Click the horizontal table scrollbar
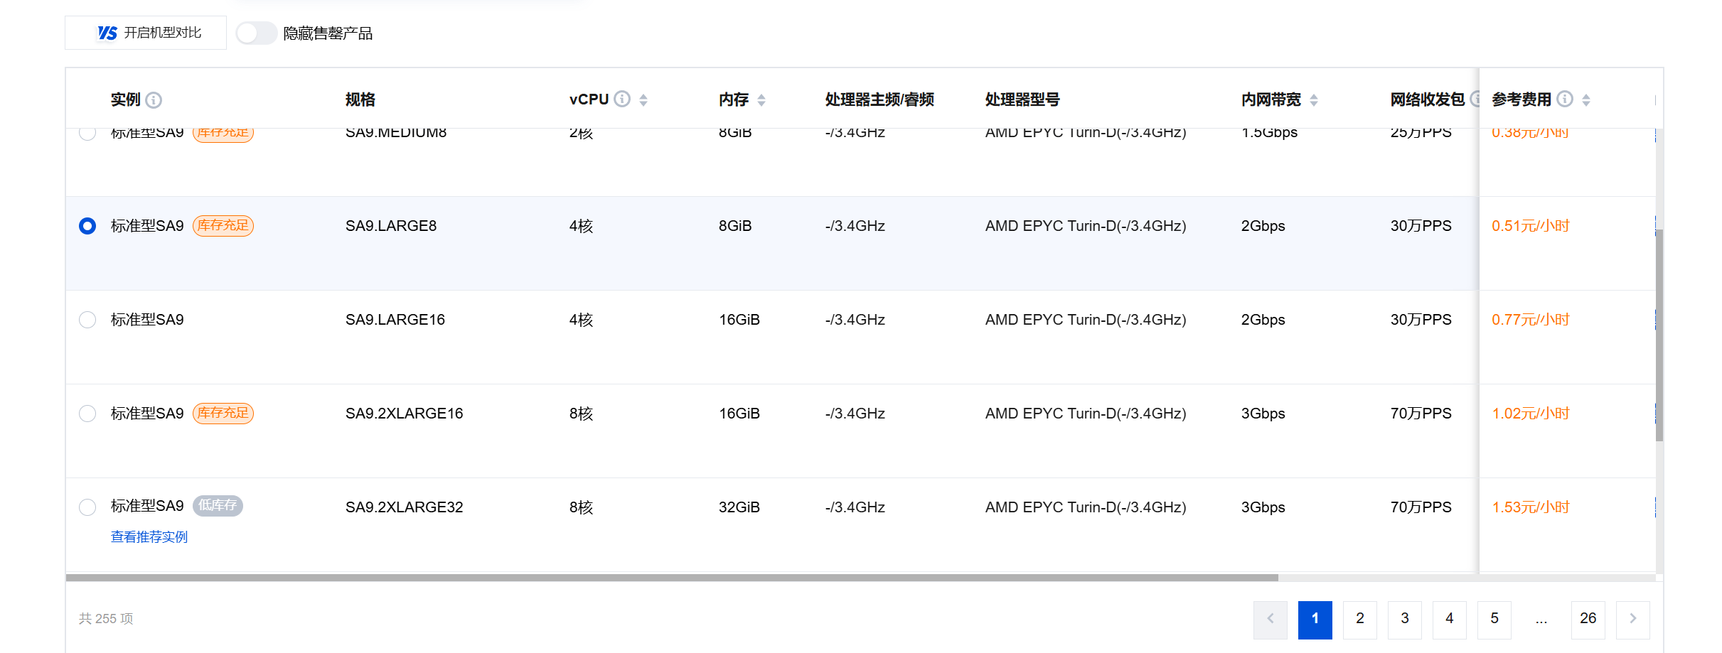Screen dimensions: 1722x653 pyautogui.click(x=672, y=578)
